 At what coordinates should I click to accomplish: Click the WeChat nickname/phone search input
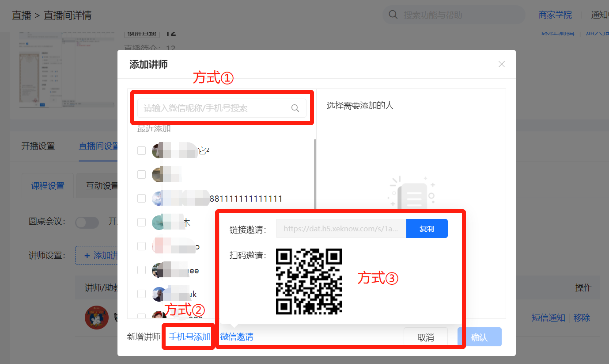pyautogui.click(x=222, y=108)
